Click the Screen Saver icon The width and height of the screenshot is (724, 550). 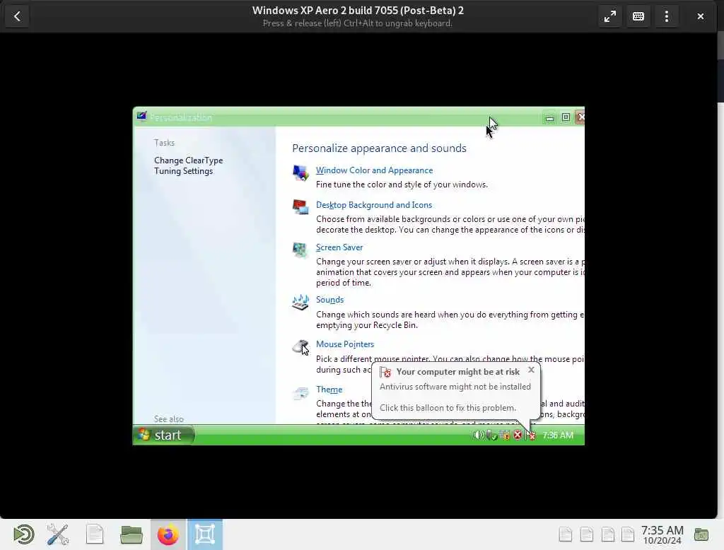pos(300,250)
